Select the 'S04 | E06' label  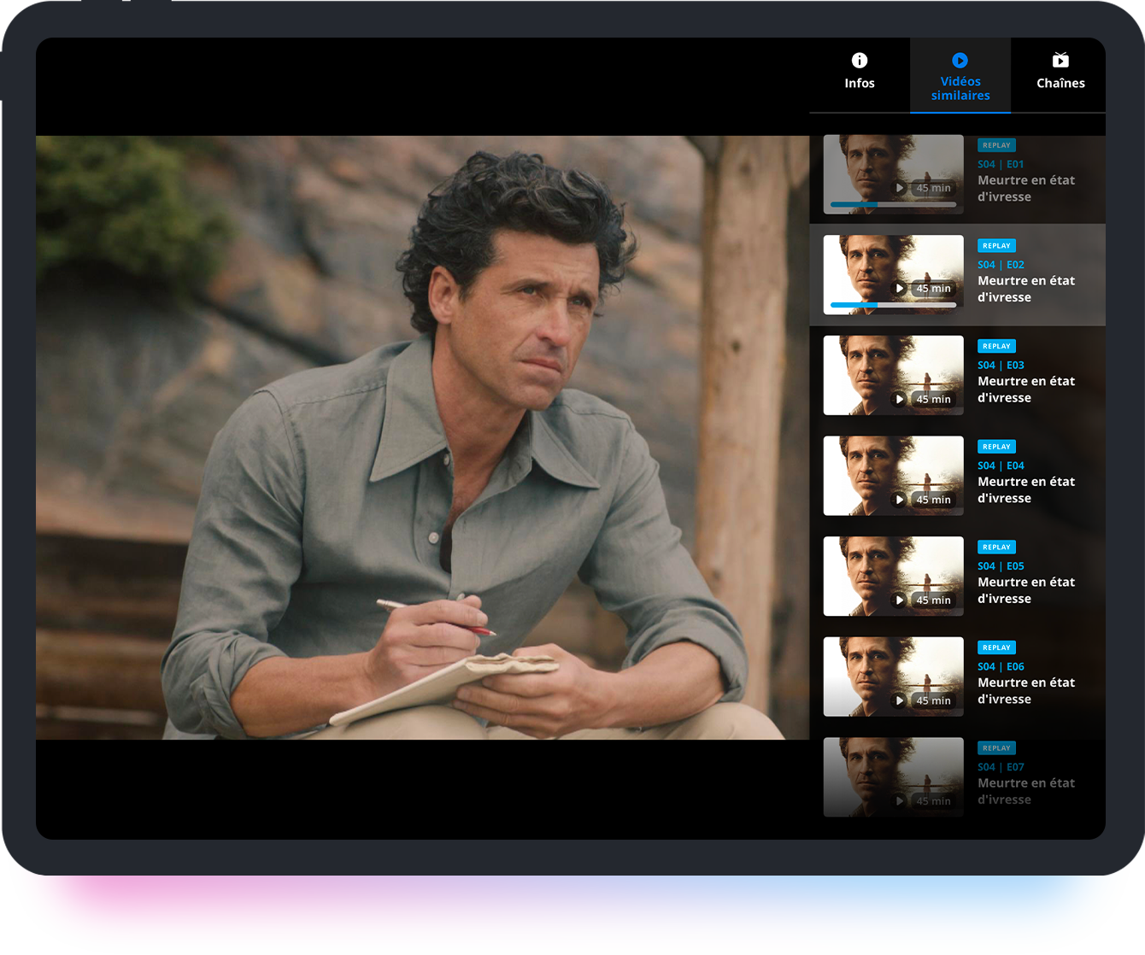1001,666
